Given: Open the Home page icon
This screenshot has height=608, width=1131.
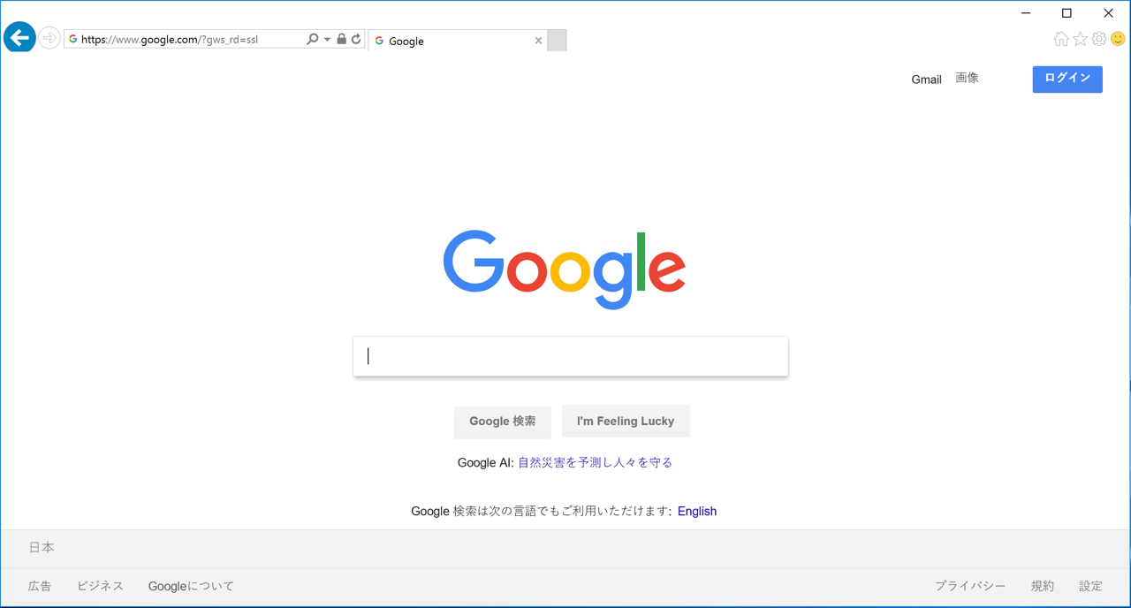Looking at the screenshot, I should point(1061,39).
